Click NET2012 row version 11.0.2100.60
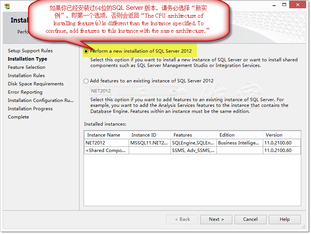 coord(282,143)
